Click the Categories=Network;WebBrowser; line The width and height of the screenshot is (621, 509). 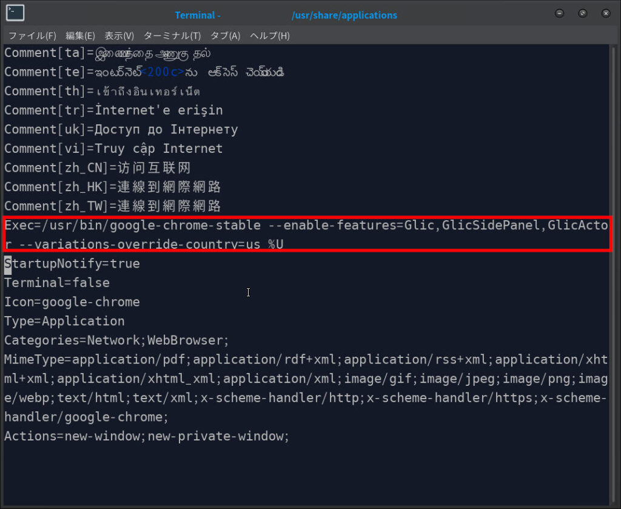click(x=116, y=340)
